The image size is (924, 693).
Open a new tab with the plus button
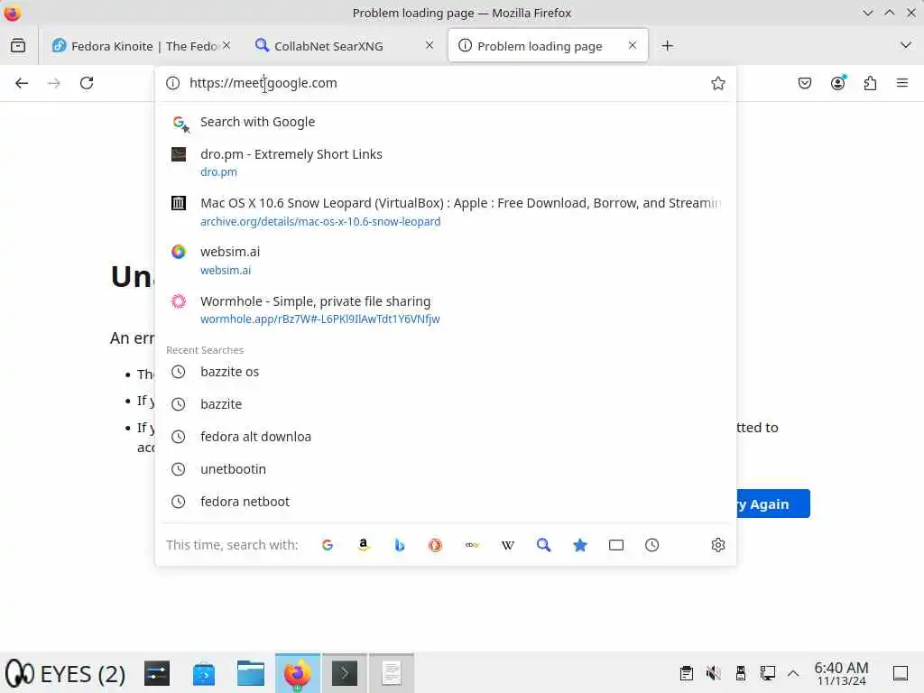667,45
